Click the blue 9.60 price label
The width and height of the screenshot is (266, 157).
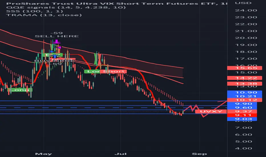[242, 108]
